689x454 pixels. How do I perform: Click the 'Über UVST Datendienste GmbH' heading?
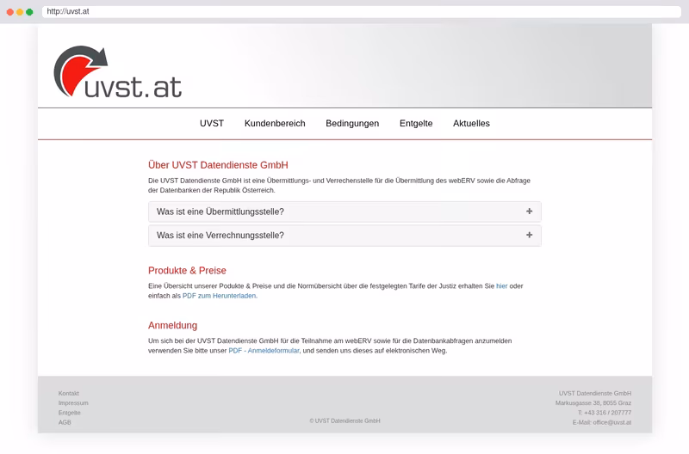218,165
